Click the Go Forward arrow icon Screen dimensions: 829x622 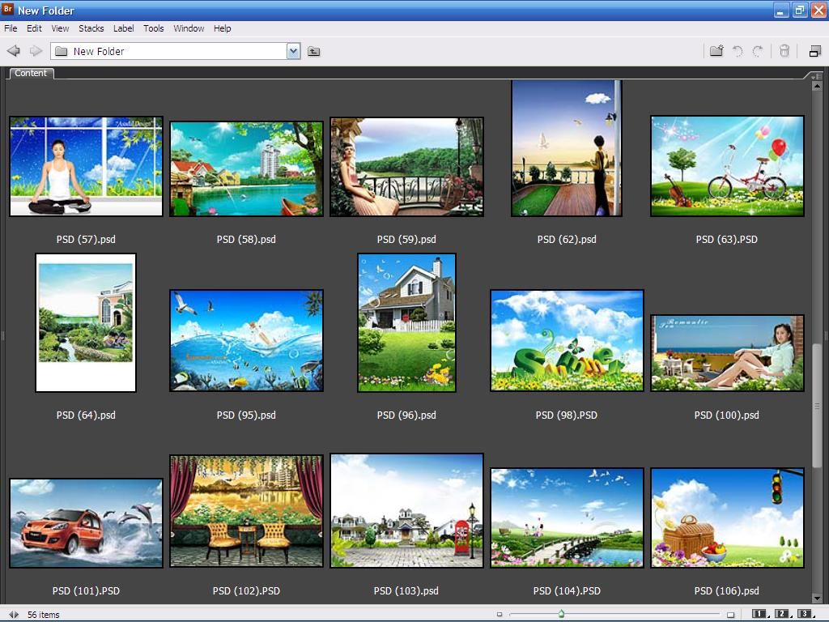[x=36, y=51]
